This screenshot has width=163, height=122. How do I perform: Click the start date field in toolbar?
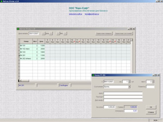pyautogui.click(x=34, y=33)
